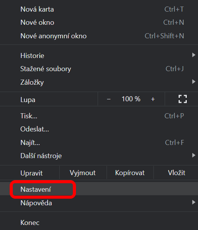Increase zoom with the plus button
The image size is (198, 230).
[153, 99]
